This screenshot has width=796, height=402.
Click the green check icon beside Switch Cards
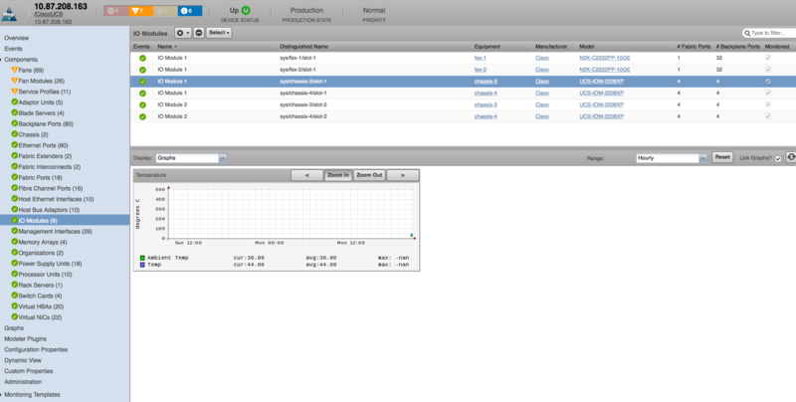coord(14,296)
